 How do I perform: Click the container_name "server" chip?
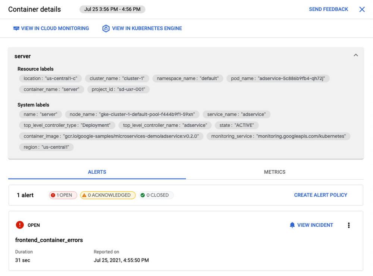click(x=51, y=89)
